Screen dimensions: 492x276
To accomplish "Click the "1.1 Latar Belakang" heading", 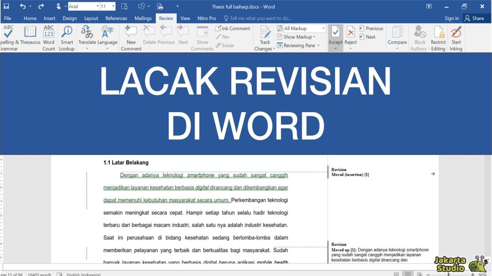I will pos(126,163).
